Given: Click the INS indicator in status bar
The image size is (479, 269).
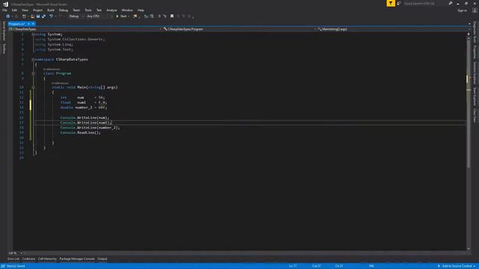Looking at the screenshot, I should [x=371, y=266].
